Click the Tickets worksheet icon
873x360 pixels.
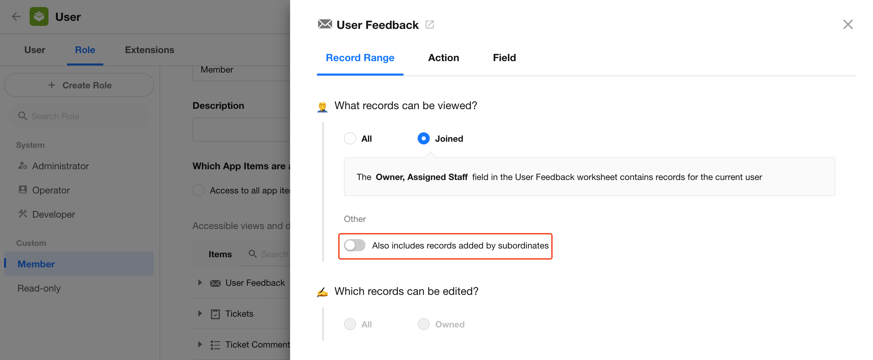215,314
